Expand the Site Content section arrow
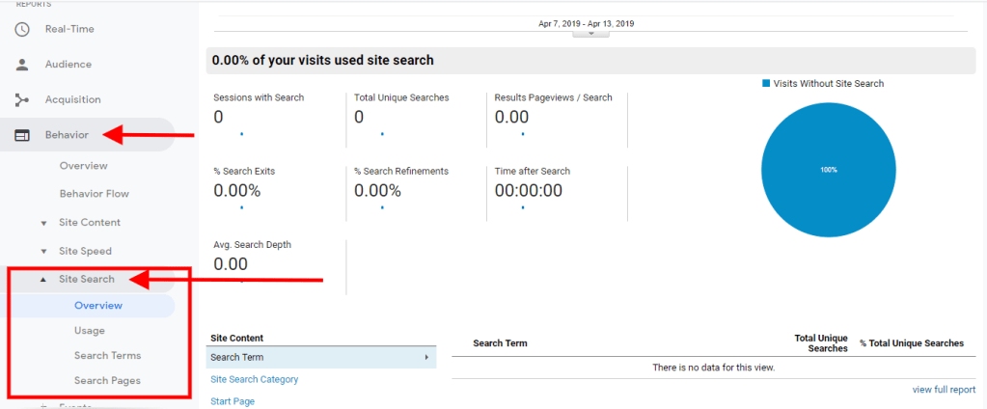Viewport: 987px width, 409px height. tap(43, 223)
